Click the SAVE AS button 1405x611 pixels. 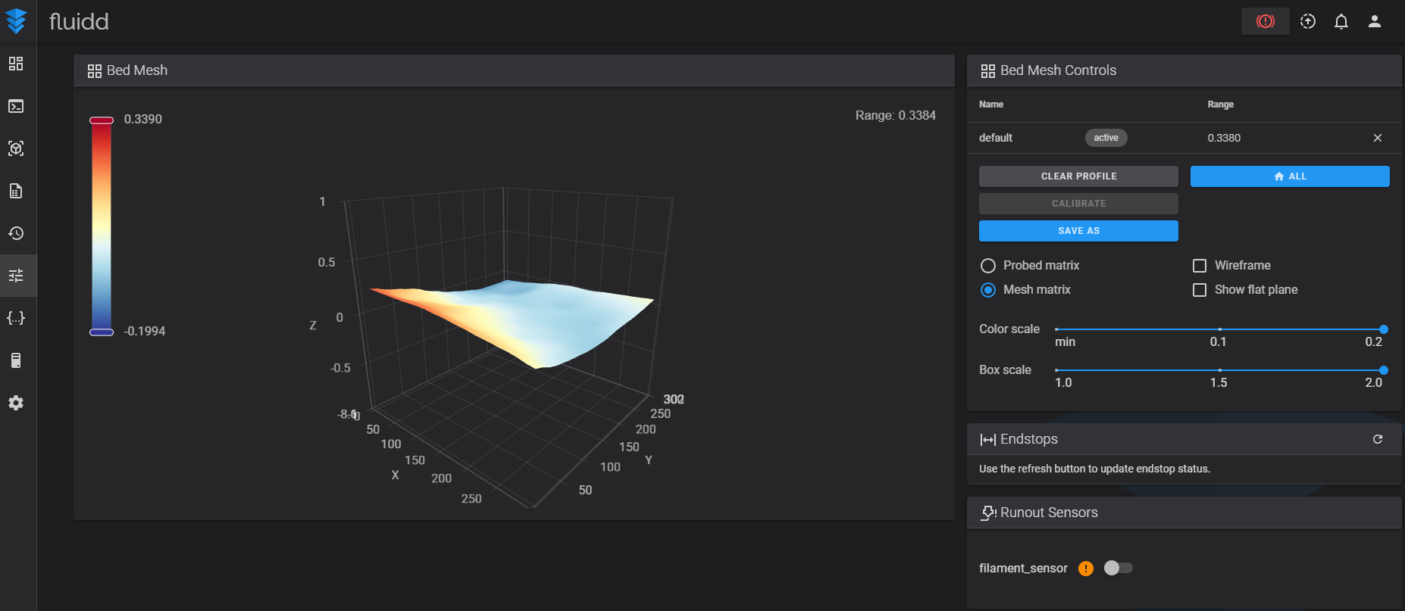(1078, 231)
